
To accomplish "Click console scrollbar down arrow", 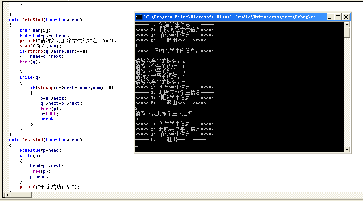I will [x=347, y=150].
